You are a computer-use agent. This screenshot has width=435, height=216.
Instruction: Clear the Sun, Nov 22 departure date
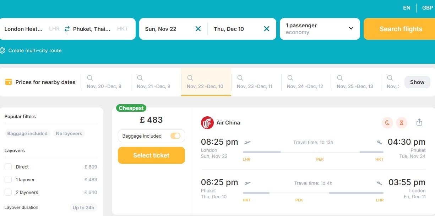pyautogui.click(x=198, y=29)
